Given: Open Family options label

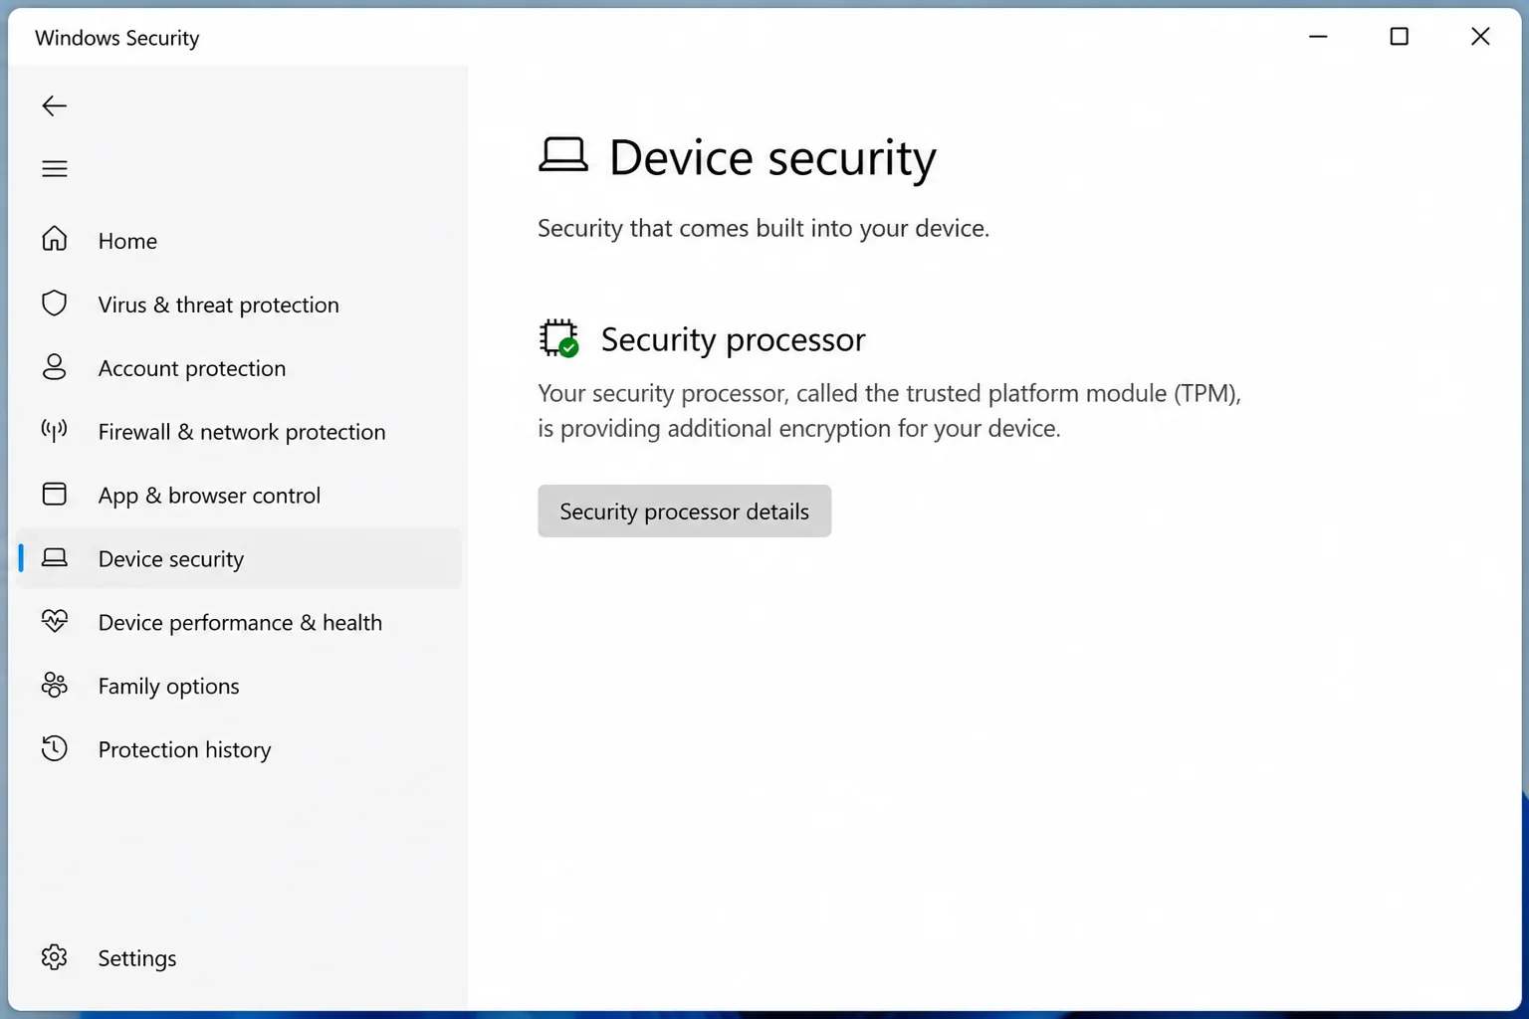Looking at the screenshot, I should point(169,687).
